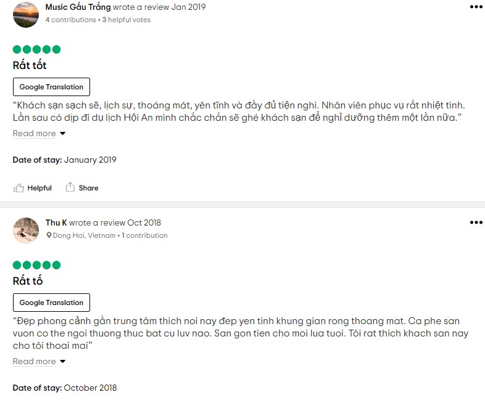This screenshot has width=485, height=403.
Task: Open the 'Rất tố' review title
Action: coord(28,281)
